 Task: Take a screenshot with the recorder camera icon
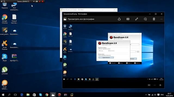click(x=37, y=1)
